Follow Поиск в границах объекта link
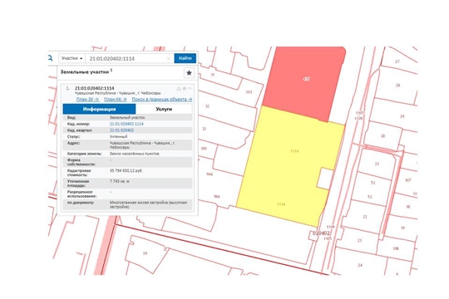 [x=162, y=100]
